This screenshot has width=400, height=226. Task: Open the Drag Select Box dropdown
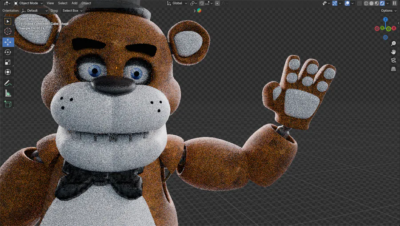tap(72, 11)
